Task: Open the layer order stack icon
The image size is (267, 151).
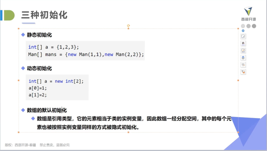Action: coord(243,58)
